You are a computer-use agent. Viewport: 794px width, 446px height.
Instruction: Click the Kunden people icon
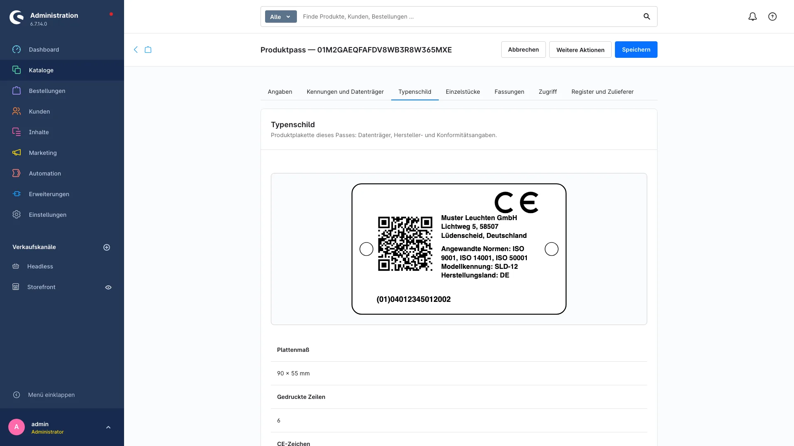coord(17,111)
